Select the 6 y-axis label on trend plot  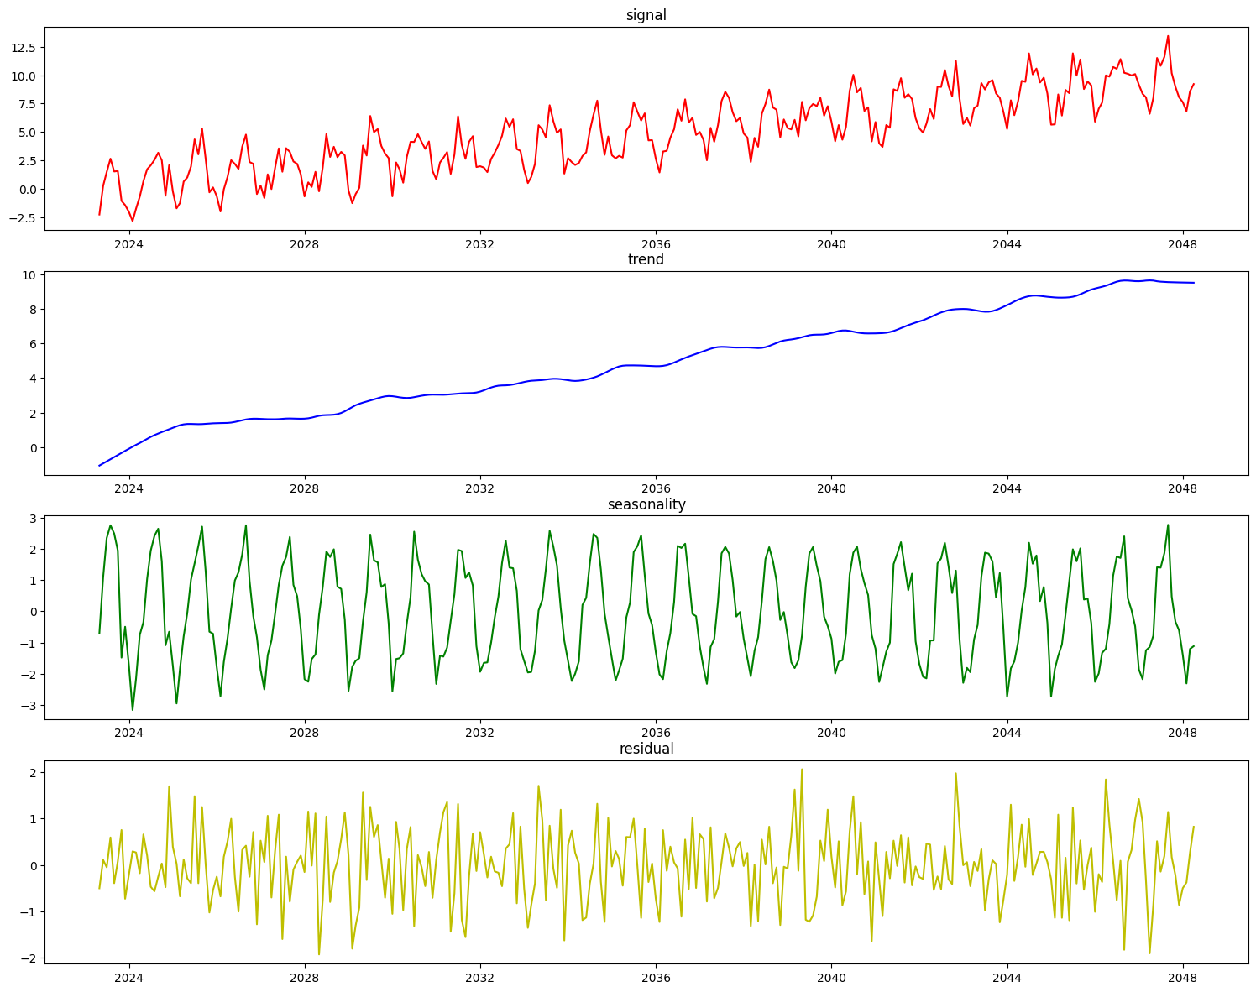pos(34,344)
